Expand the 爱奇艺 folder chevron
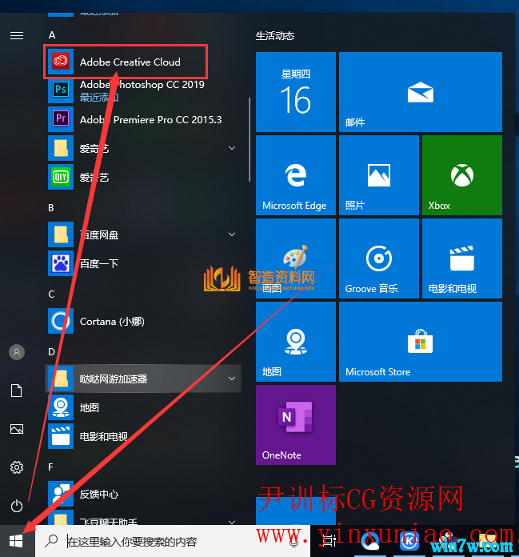519x557 pixels. [x=232, y=148]
